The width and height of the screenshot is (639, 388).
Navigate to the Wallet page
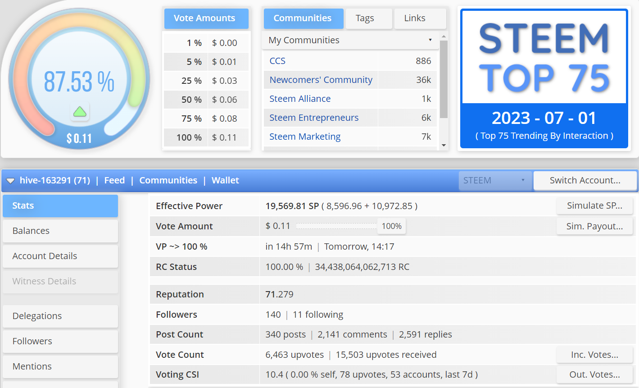click(x=225, y=180)
